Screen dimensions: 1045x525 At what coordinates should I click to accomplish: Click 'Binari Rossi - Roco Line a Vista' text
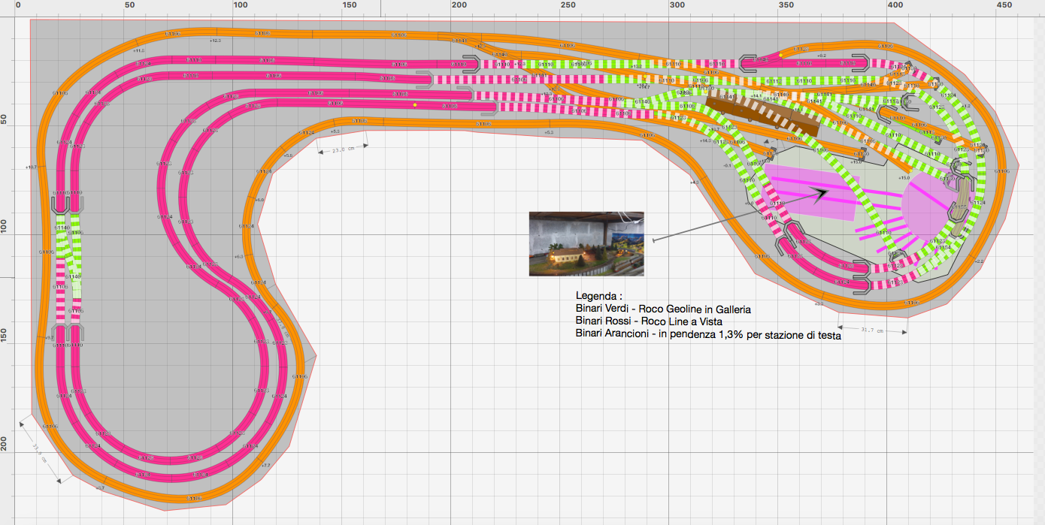pos(649,321)
